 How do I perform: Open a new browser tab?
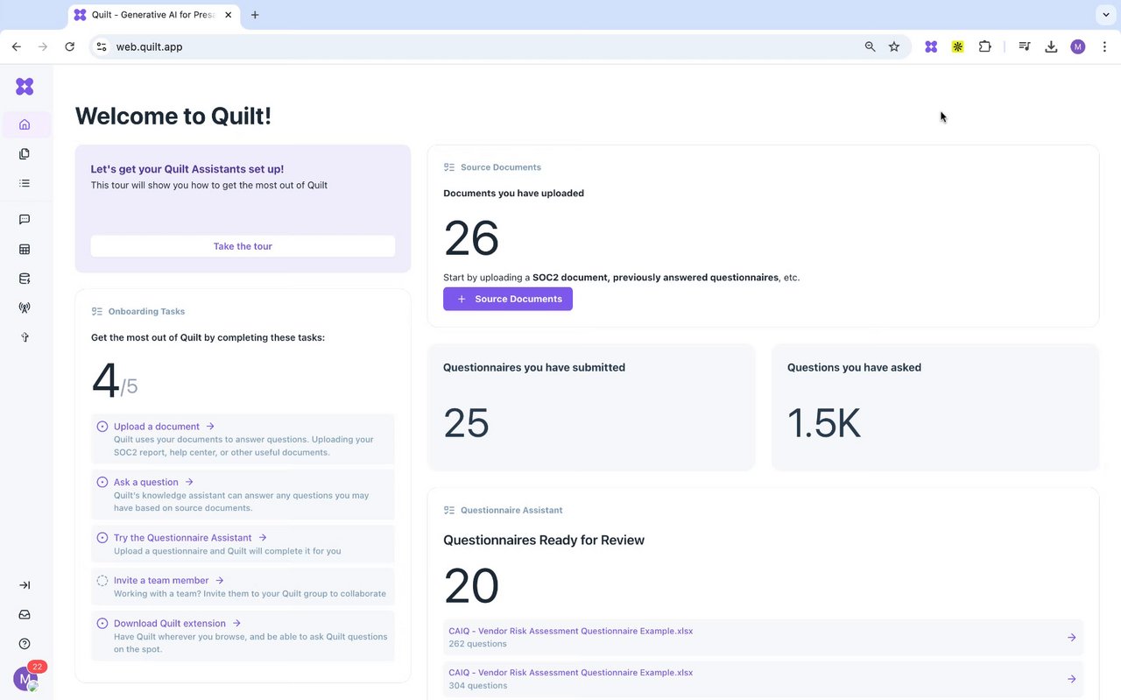click(x=255, y=15)
